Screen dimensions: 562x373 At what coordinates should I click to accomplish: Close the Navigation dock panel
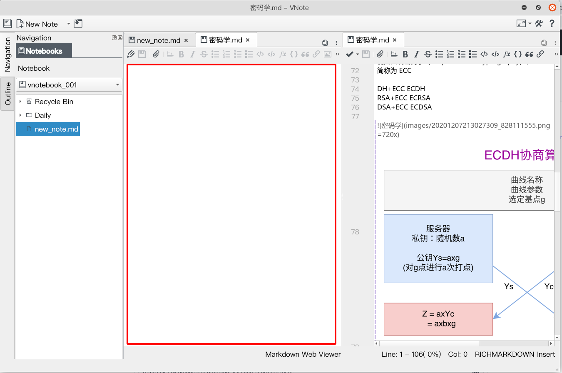(120, 38)
